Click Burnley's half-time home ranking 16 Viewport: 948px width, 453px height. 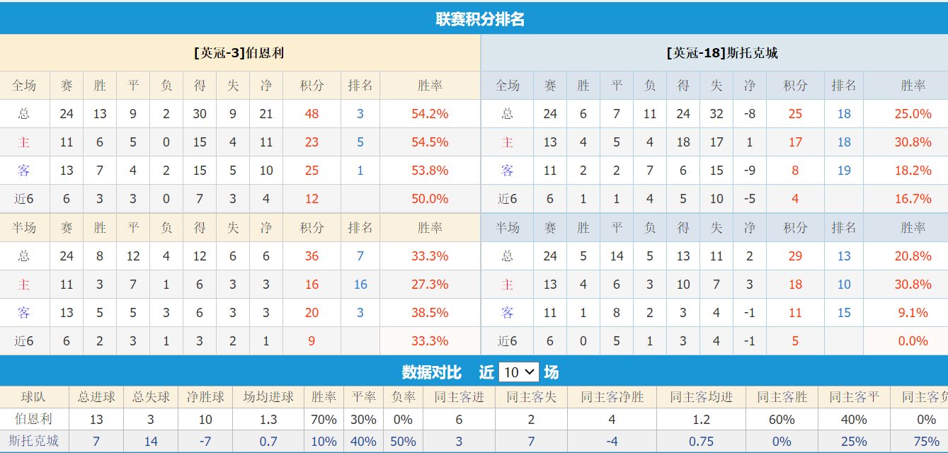tap(361, 284)
